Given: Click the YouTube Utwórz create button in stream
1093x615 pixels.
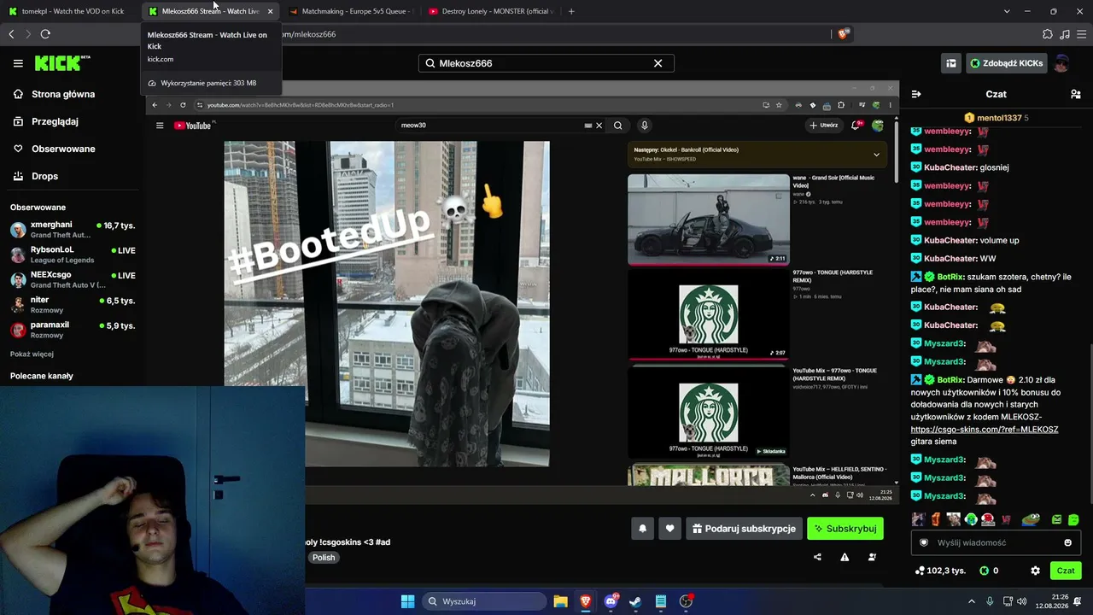Looking at the screenshot, I should pyautogui.click(x=824, y=126).
